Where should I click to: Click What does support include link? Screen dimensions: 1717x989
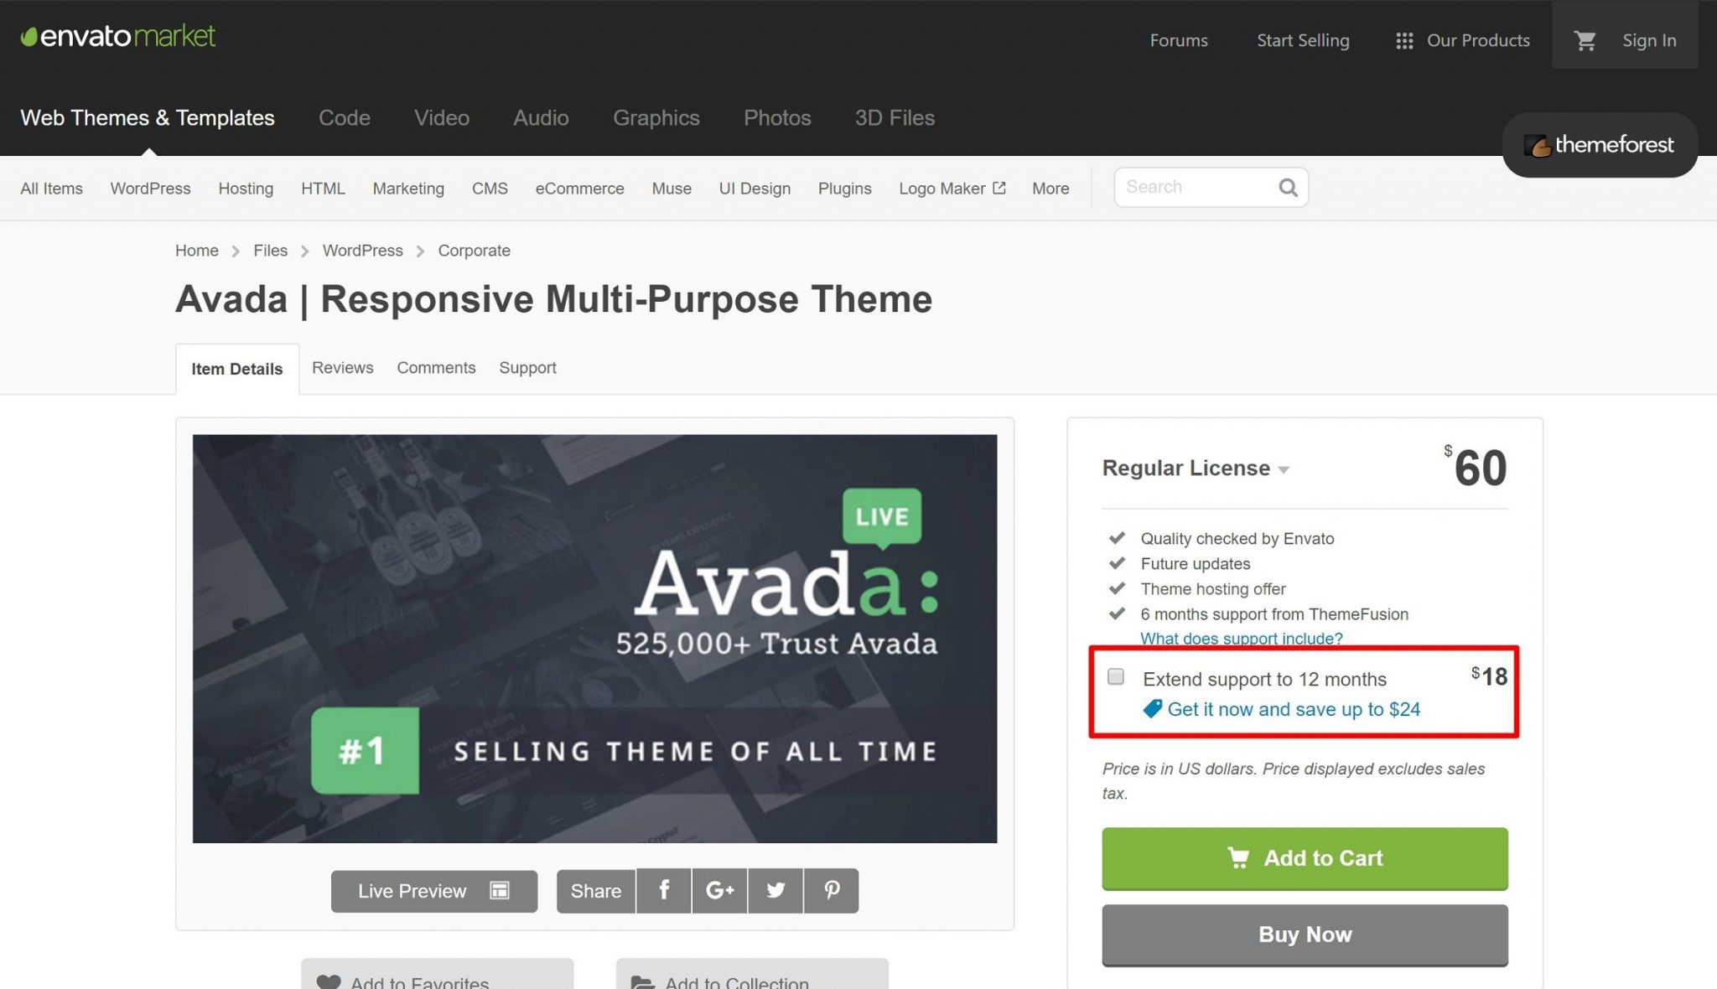pyautogui.click(x=1241, y=636)
